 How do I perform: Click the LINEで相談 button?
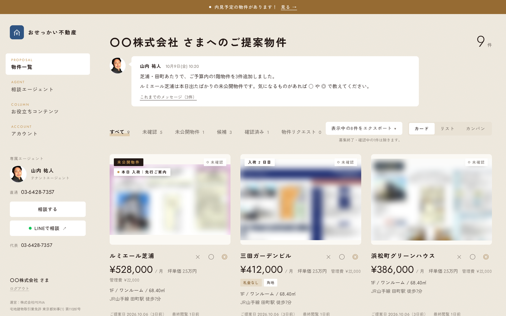click(x=48, y=228)
